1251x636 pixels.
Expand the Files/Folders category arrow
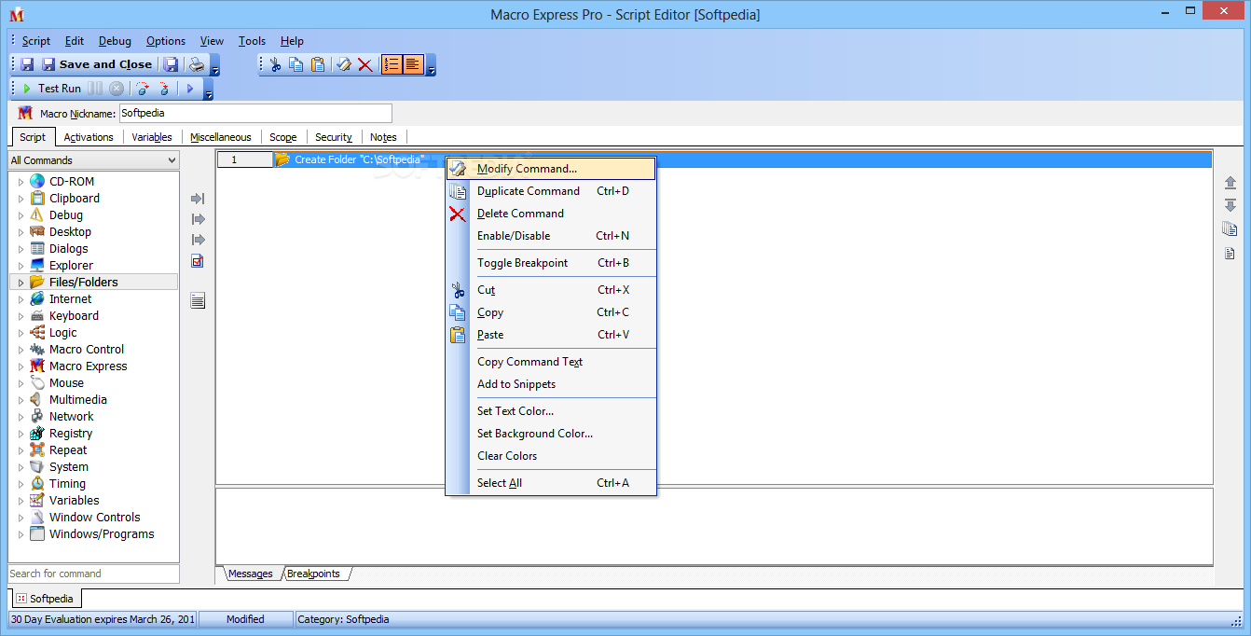pos(21,283)
